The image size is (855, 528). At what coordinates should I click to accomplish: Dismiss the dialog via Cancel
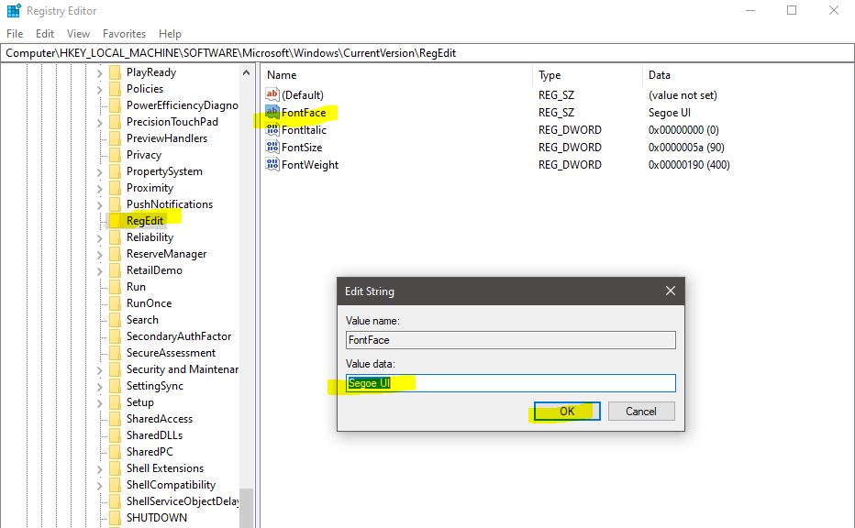(x=640, y=411)
